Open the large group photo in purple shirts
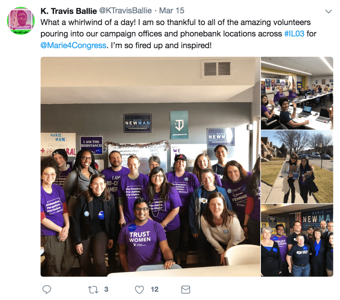This screenshot has width=340, height=300. [x=150, y=166]
